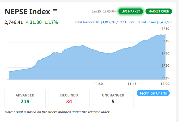The image size is (179, 122).
Task: Open the hamburger menu beside NEPSE Index
Action: click(x=55, y=12)
